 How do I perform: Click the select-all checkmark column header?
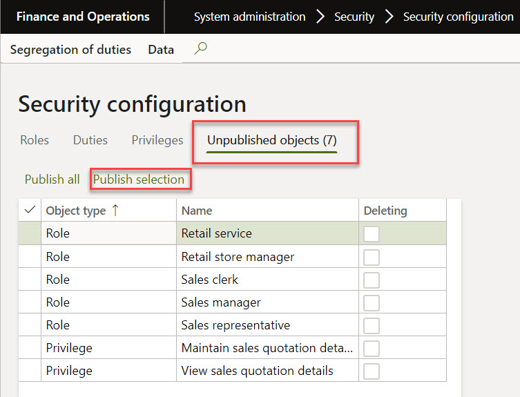click(30, 211)
